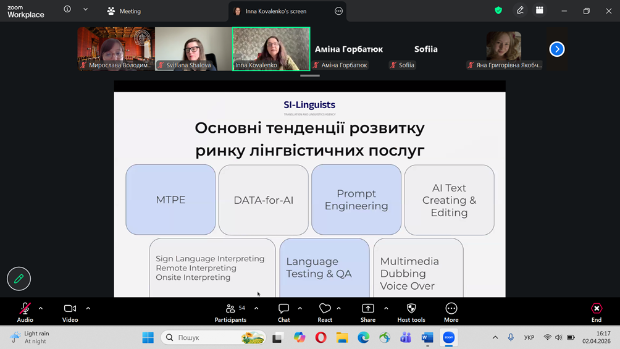Launch Copilot from the taskbar
The image size is (620, 349).
[x=300, y=337]
